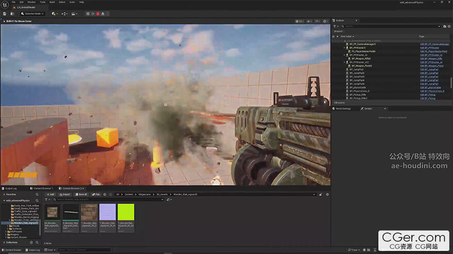Pause the play-in-editor simulation

click(88, 13)
